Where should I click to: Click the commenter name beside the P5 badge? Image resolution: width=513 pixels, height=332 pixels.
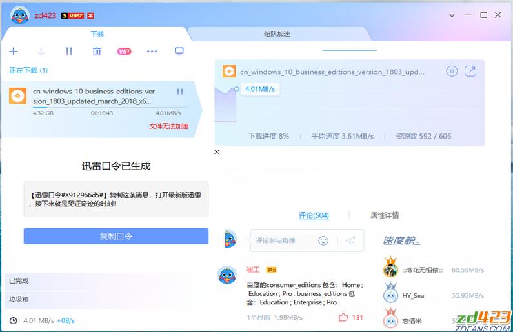253,269
